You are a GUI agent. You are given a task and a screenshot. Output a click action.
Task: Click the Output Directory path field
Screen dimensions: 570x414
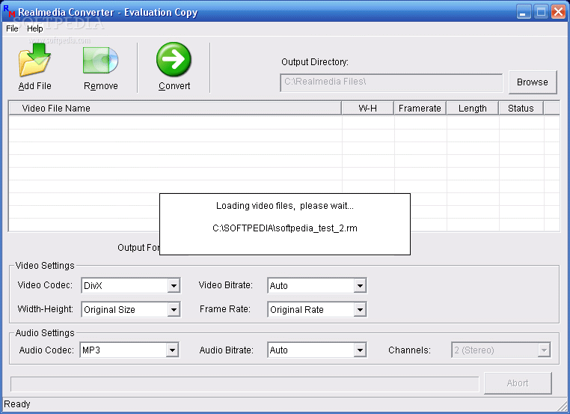[391, 82]
